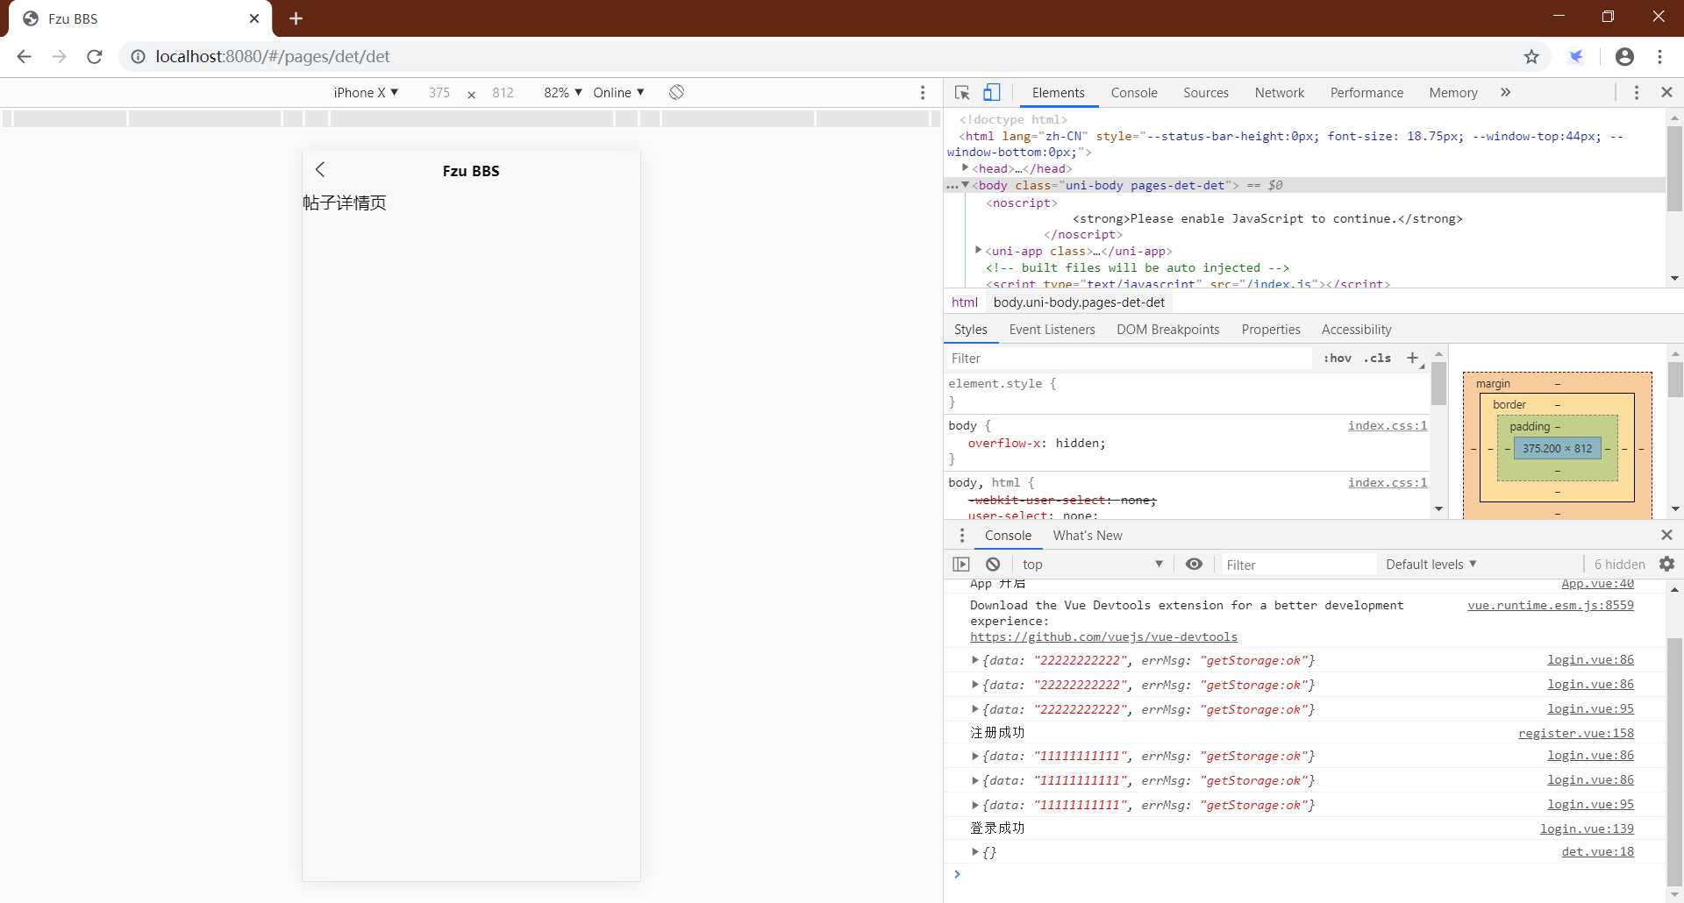Click the browser forward arrow
The image size is (1684, 903).
[59, 56]
